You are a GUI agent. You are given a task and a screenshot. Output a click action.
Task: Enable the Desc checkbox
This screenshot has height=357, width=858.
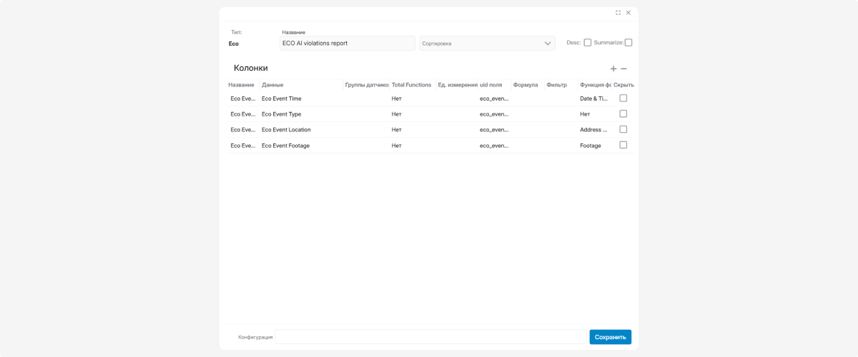(x=588, y=43)
